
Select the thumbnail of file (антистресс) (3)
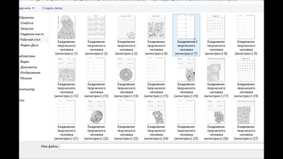tap(126, 27)
